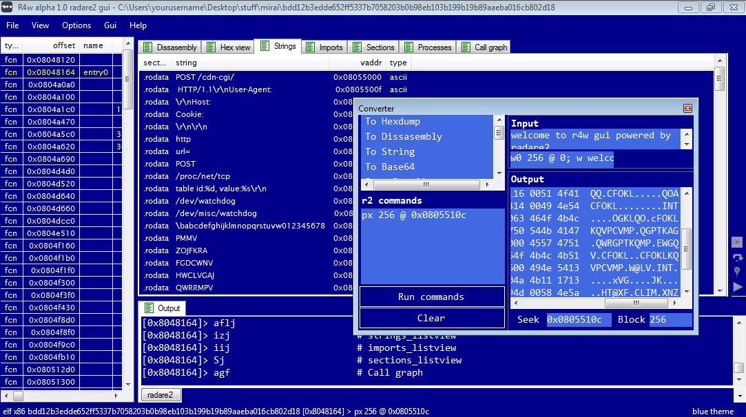This screenshot has width=746, height=417.
Task: Click the Strings tab's document icon
Action: click(x=265, y=45)
